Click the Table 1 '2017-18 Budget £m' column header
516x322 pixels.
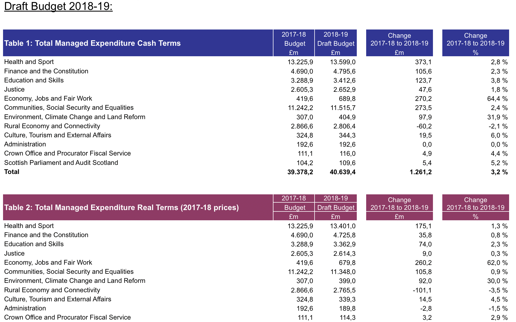click(x=294, y=43)
